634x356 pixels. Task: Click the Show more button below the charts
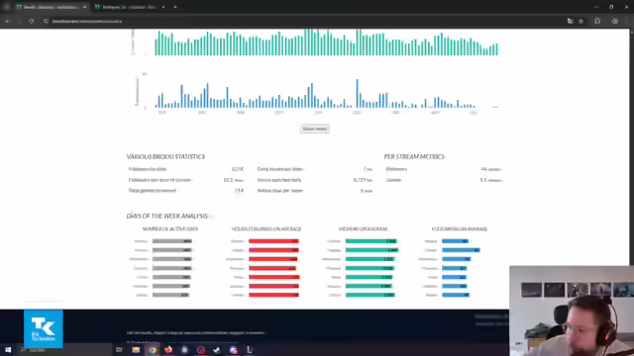tap(315, 129)
